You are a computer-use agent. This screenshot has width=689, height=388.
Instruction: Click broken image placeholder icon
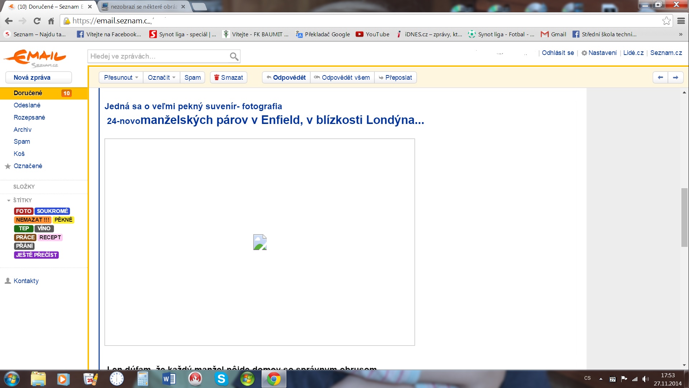(260, 242)
